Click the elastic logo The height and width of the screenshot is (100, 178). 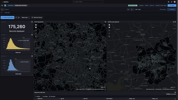pos(5,2)
